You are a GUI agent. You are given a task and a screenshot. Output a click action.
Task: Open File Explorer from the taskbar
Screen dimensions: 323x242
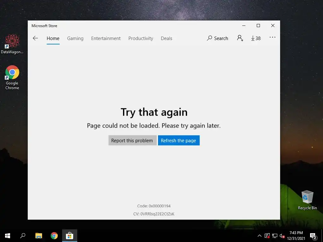tap(38, 236)
